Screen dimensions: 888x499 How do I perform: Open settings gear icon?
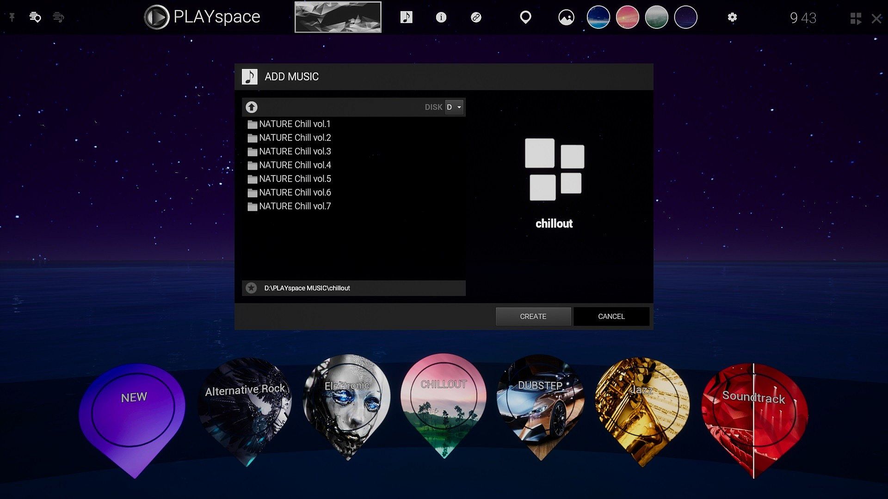pos(732,18)
